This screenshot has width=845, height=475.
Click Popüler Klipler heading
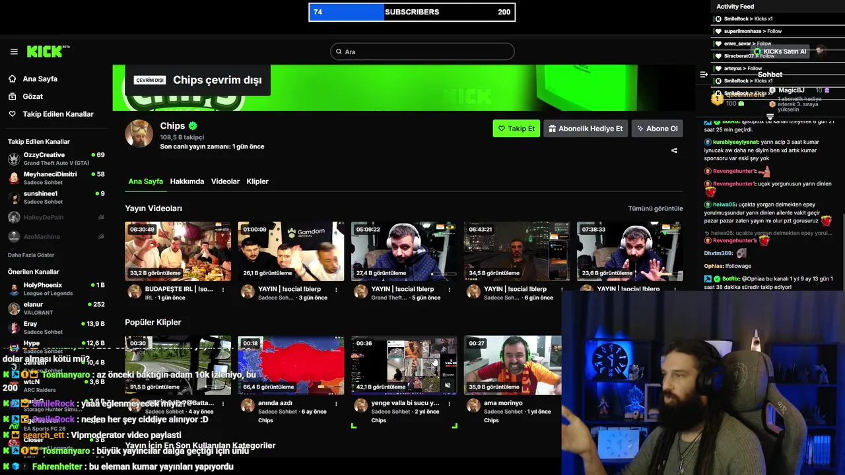coord(153,323)
